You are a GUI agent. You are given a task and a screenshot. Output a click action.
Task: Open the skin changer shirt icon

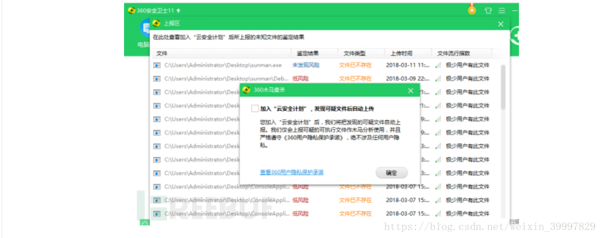pyautogui.click(x=488, y=11)
